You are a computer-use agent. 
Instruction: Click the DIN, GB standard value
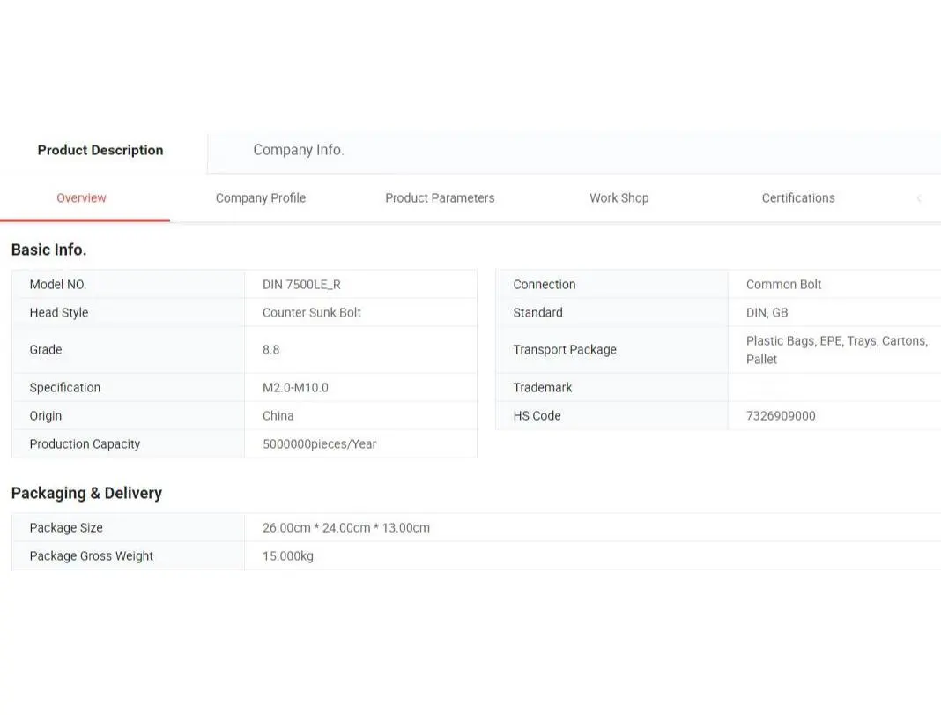click(767, 313)
